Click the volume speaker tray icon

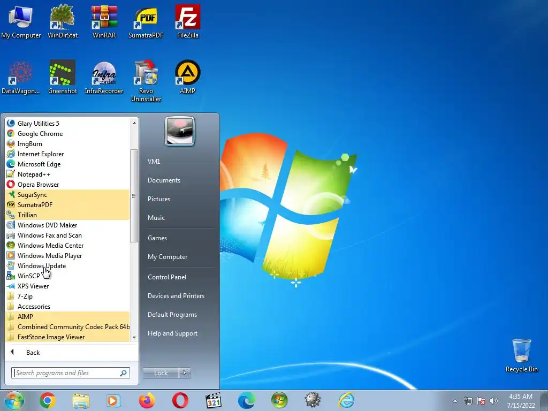[x=494, y=401]
